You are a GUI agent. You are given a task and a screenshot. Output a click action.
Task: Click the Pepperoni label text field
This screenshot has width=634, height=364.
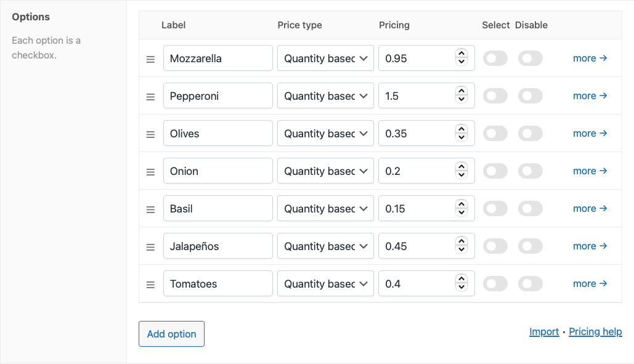(217, 96)
